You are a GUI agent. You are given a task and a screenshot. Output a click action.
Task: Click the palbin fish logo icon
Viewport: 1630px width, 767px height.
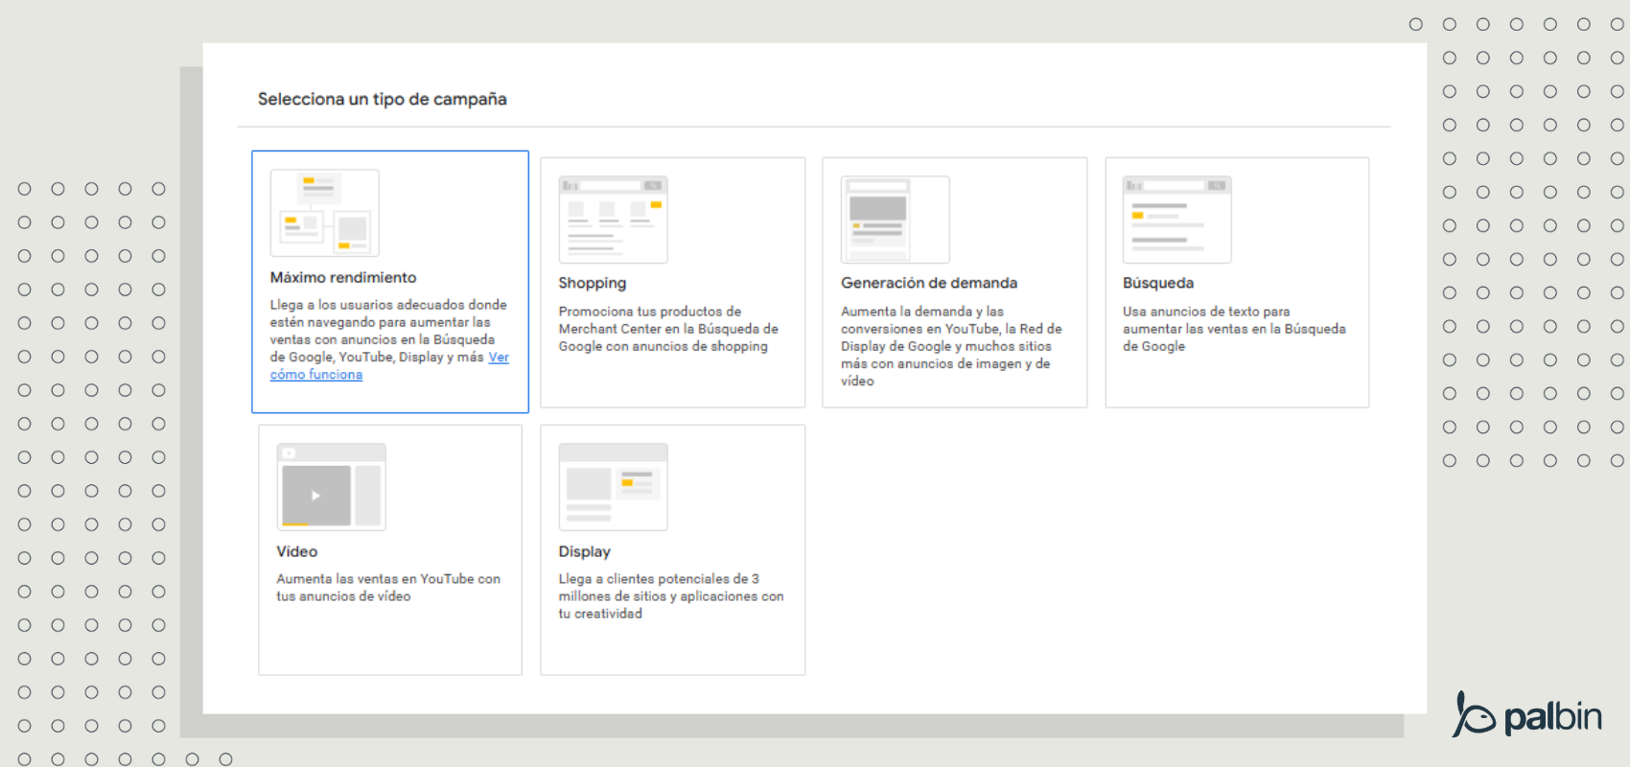click(1473, 715)
